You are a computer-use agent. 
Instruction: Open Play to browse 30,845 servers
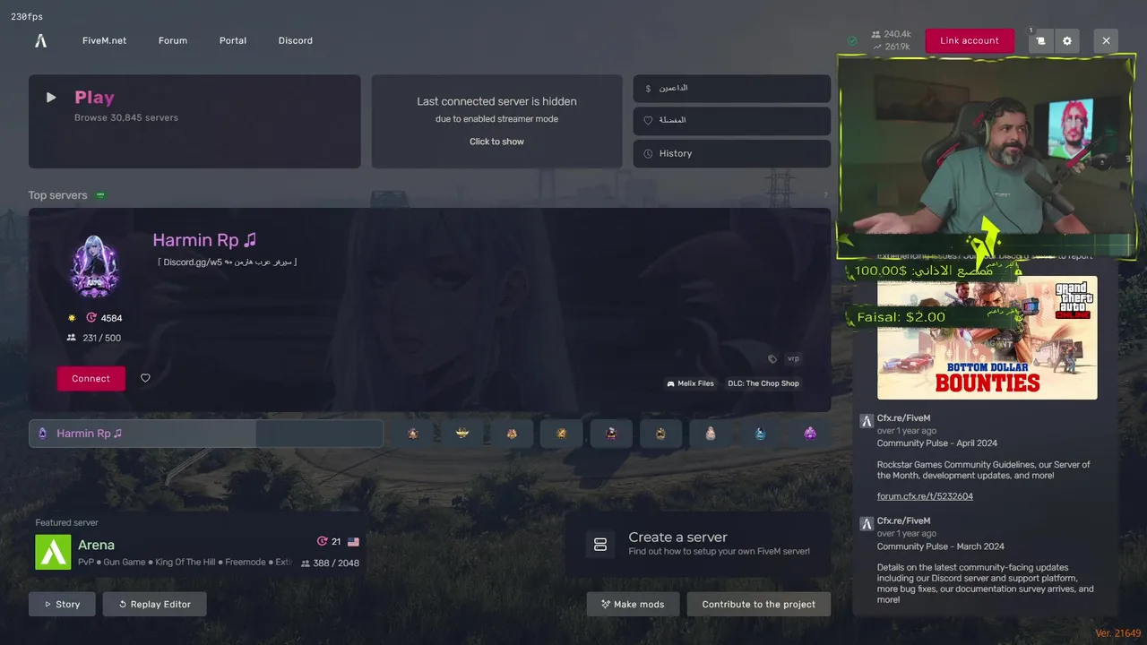click(x=194, y=121)
